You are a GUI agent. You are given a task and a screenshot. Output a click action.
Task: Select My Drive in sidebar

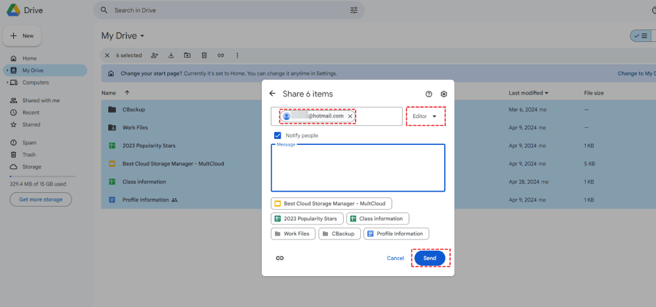[x=45, y=70]
